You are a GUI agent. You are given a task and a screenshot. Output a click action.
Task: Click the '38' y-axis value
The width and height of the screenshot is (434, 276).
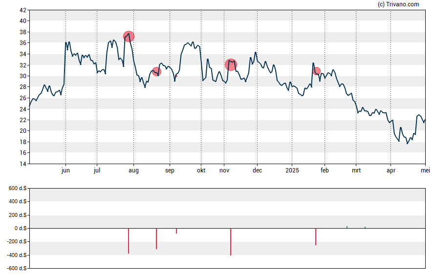click(x=23, y=32)
